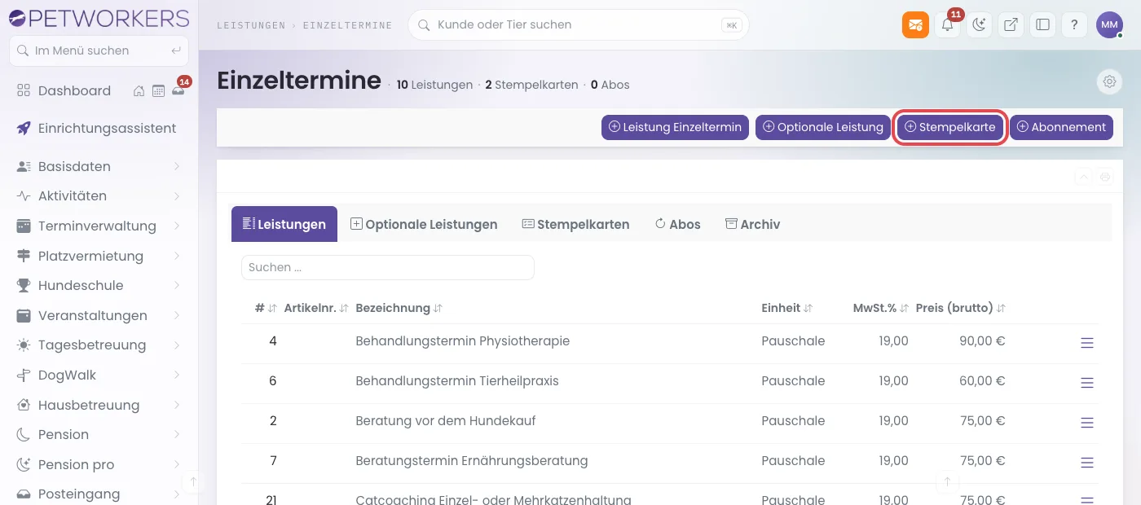Select 'Behandlungstermin Tierheilpraxis' text
1141x505 pixels.
tap(457, 380)
